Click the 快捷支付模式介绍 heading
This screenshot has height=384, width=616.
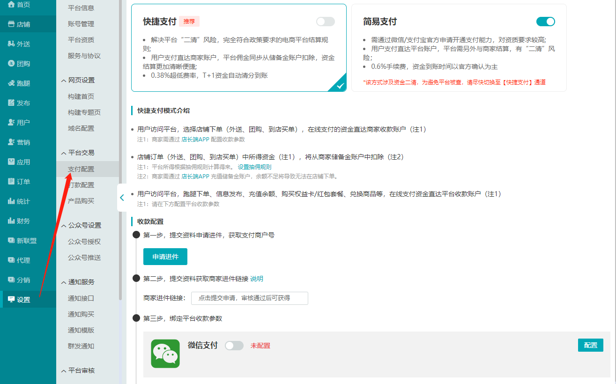click(x=163, y=111)
